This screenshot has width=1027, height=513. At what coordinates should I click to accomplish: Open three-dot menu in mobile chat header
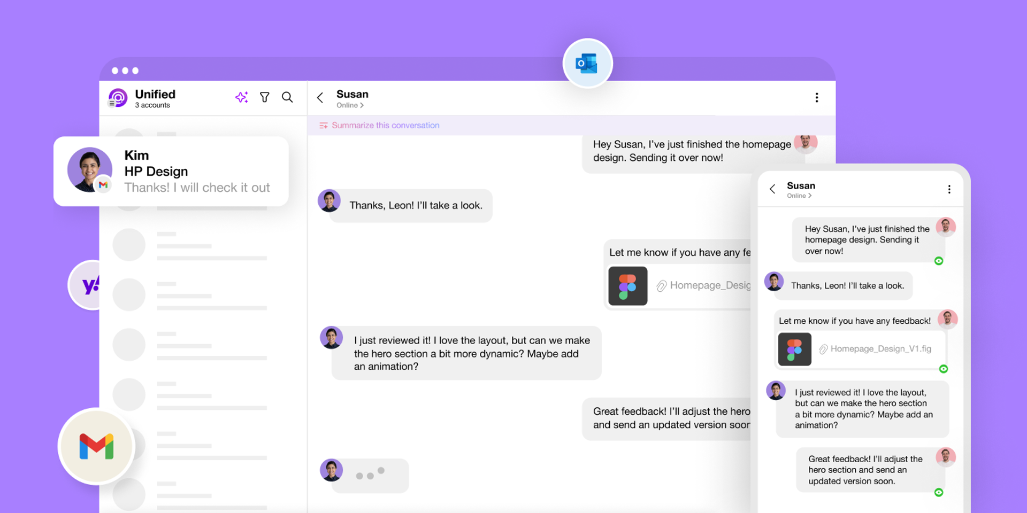click(x=949, y=189)
